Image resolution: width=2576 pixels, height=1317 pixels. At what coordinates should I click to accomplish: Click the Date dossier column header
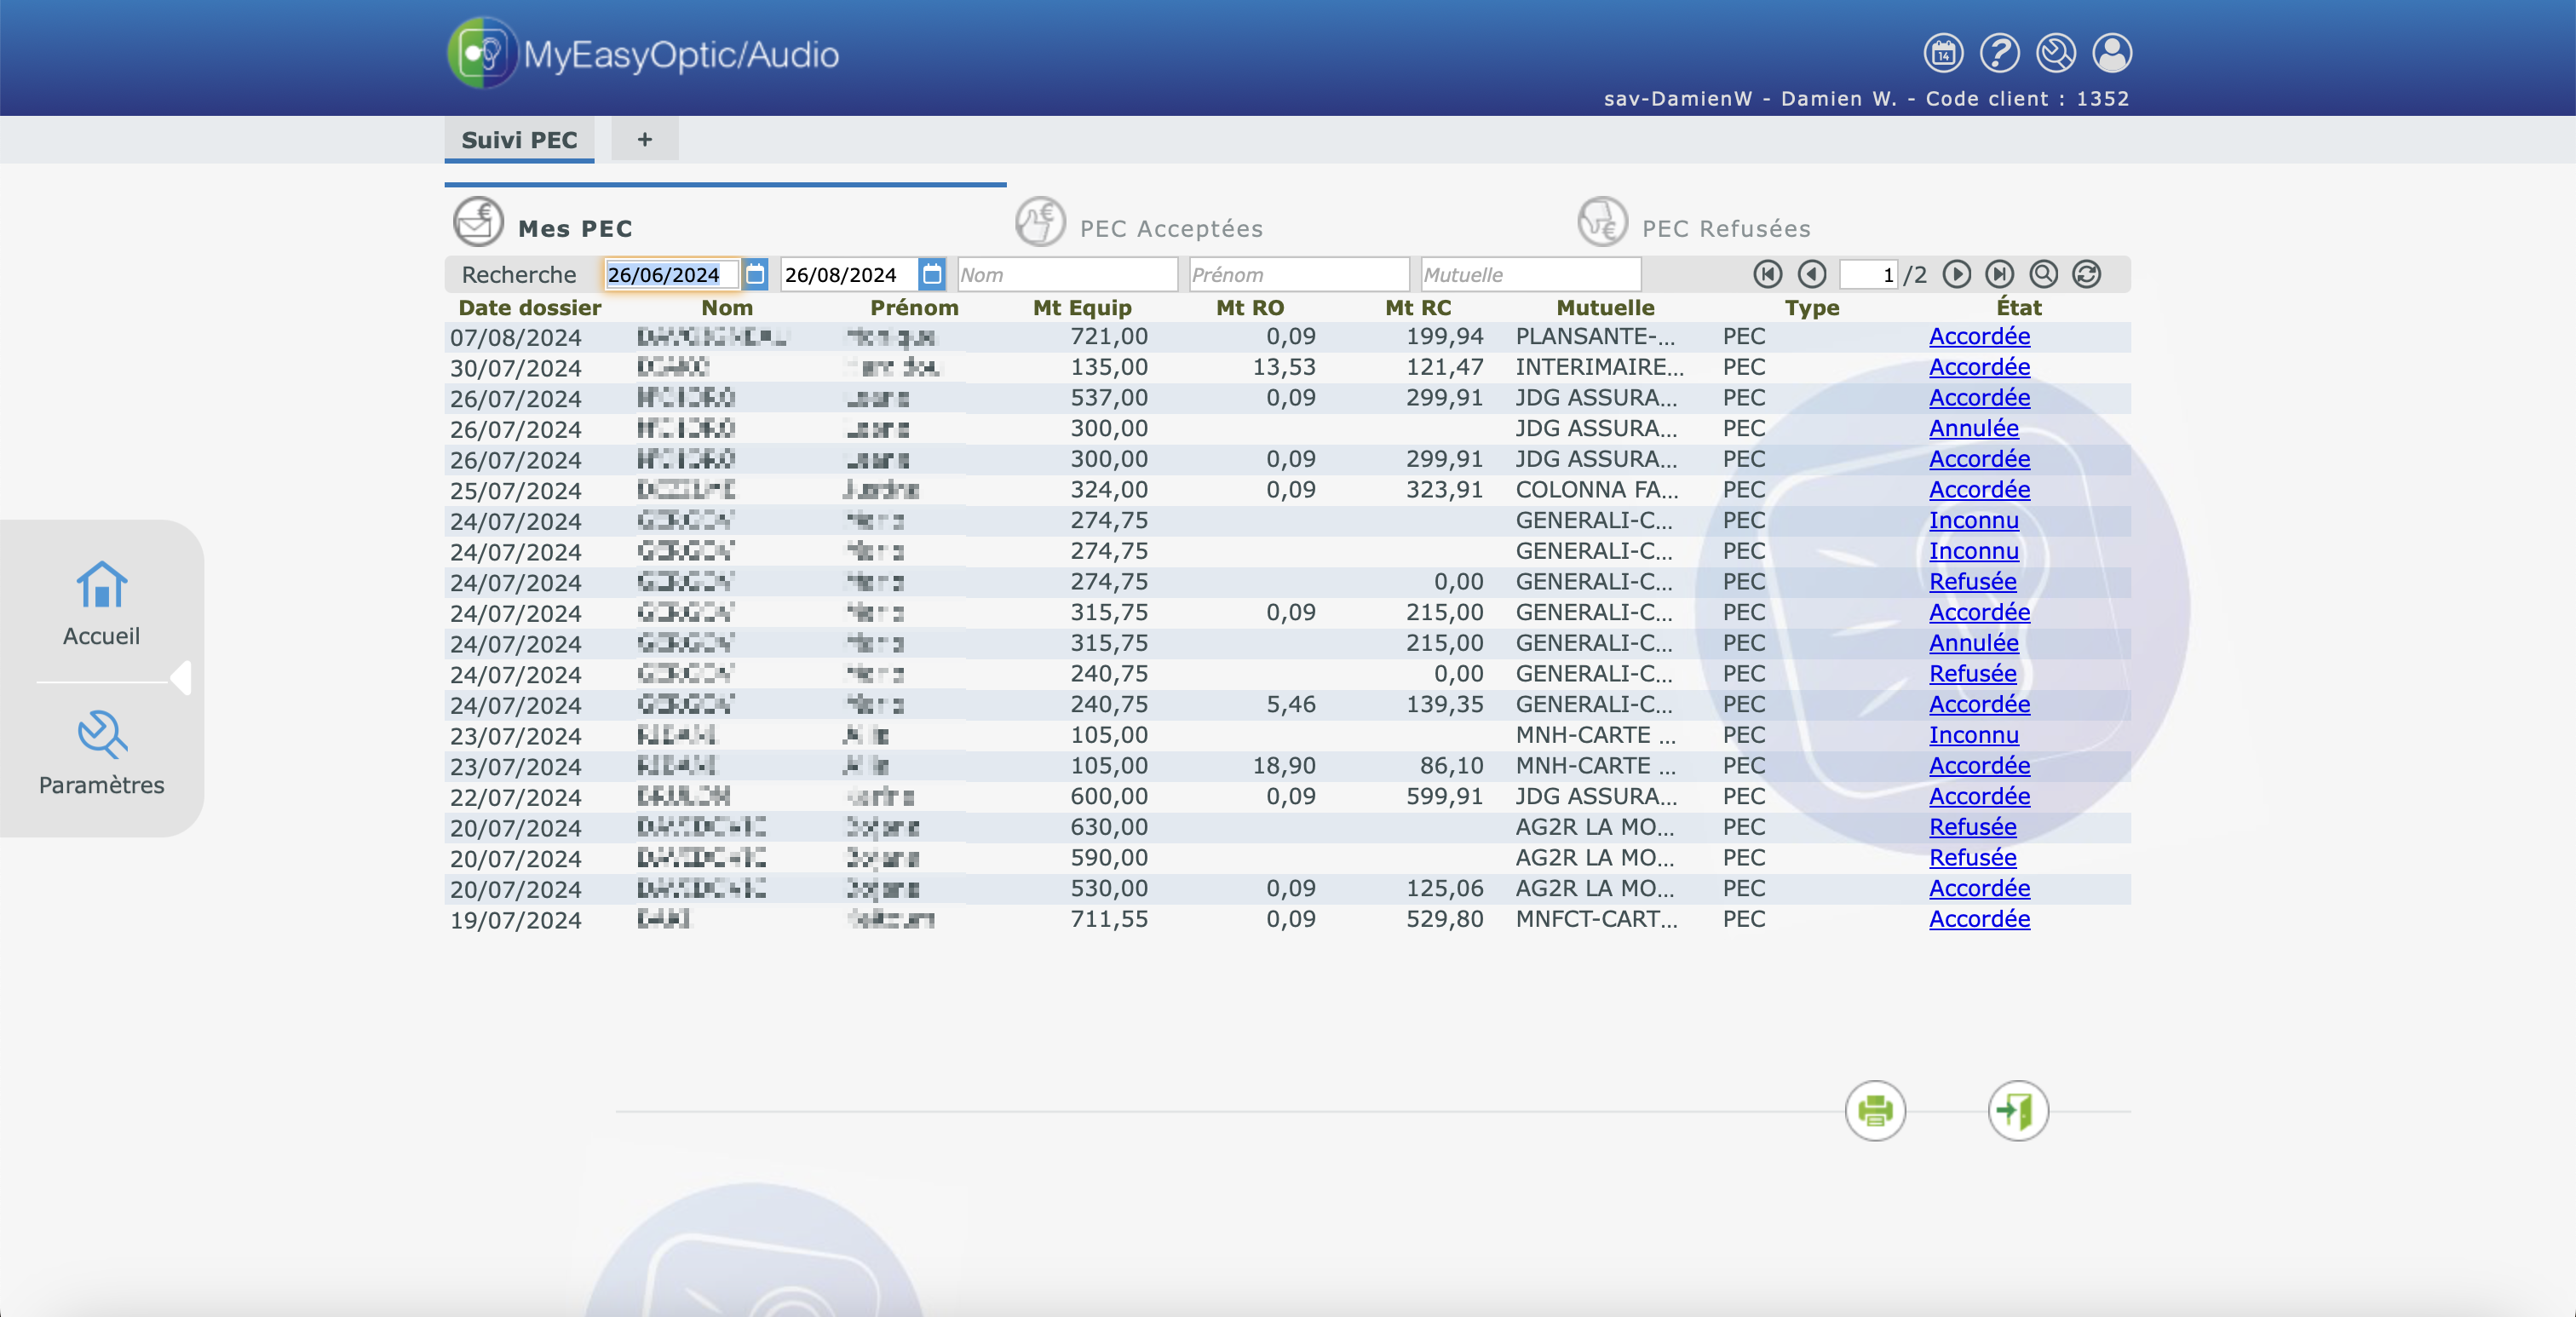[x=529, y=308]
